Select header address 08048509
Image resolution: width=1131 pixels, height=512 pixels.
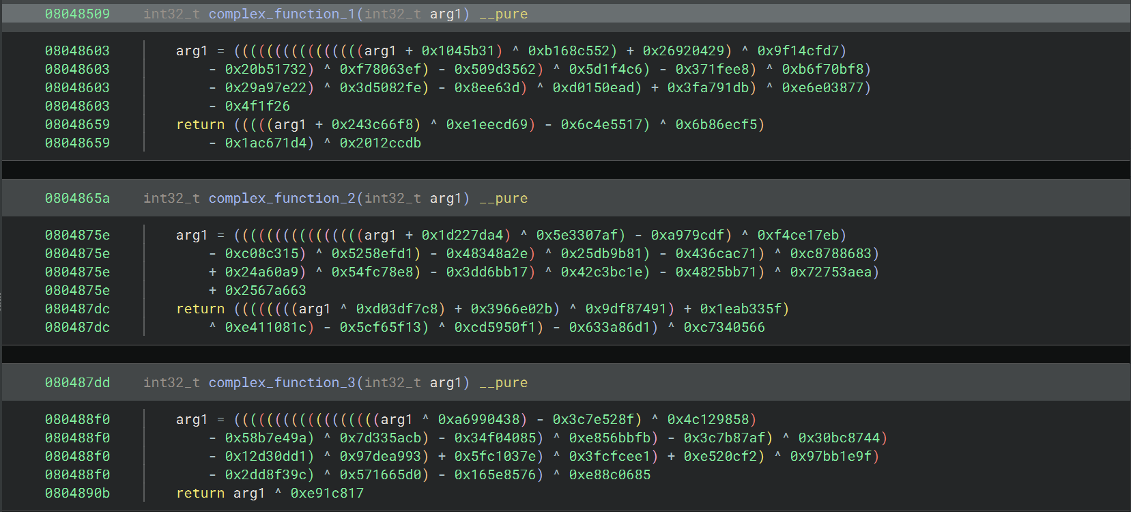point(77,14)
